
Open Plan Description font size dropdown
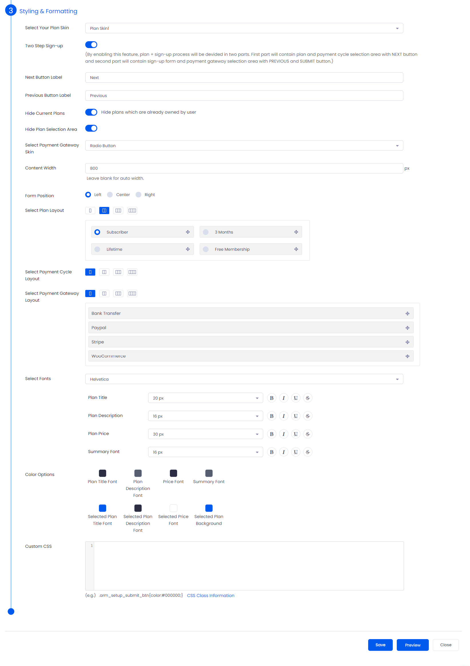pyautogui.click(x=206, y=416)
